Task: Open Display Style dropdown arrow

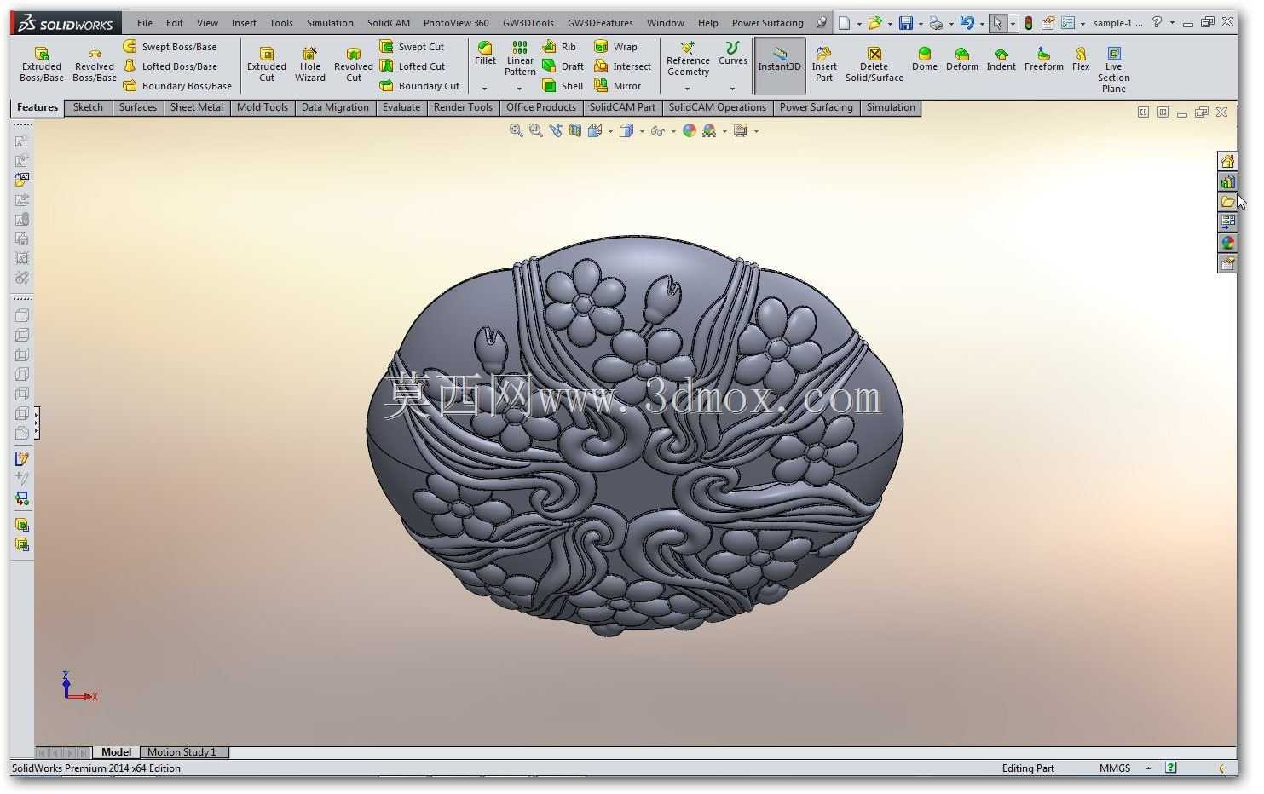Action: (642, 131)
